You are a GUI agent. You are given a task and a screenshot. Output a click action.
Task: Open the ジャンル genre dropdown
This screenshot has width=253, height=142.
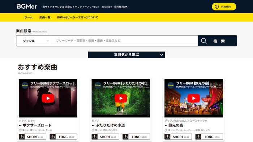tap(34, 41)
